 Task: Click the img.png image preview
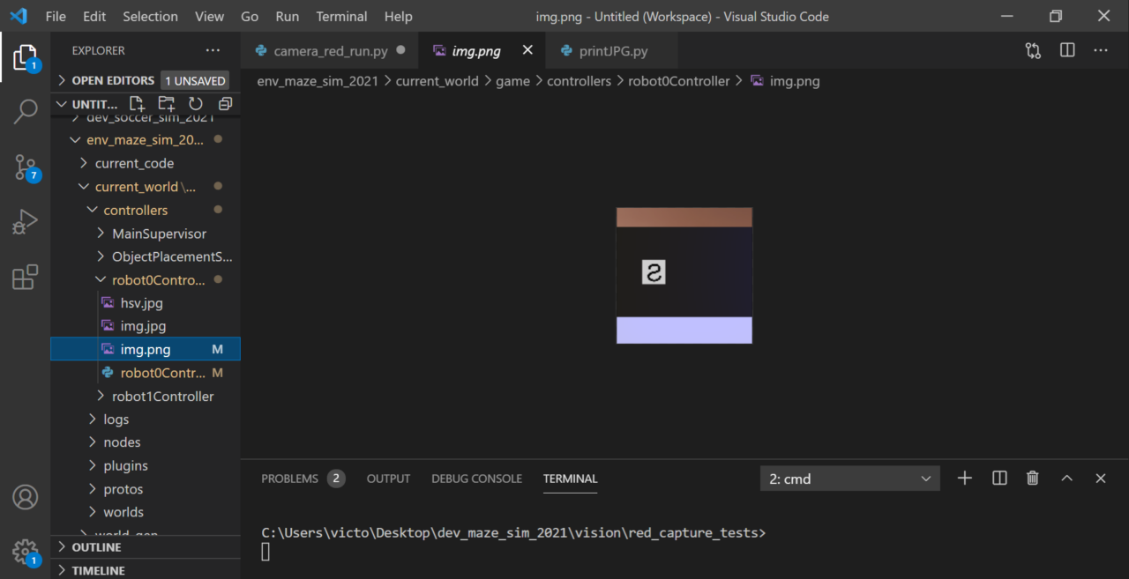coord(684,275)
